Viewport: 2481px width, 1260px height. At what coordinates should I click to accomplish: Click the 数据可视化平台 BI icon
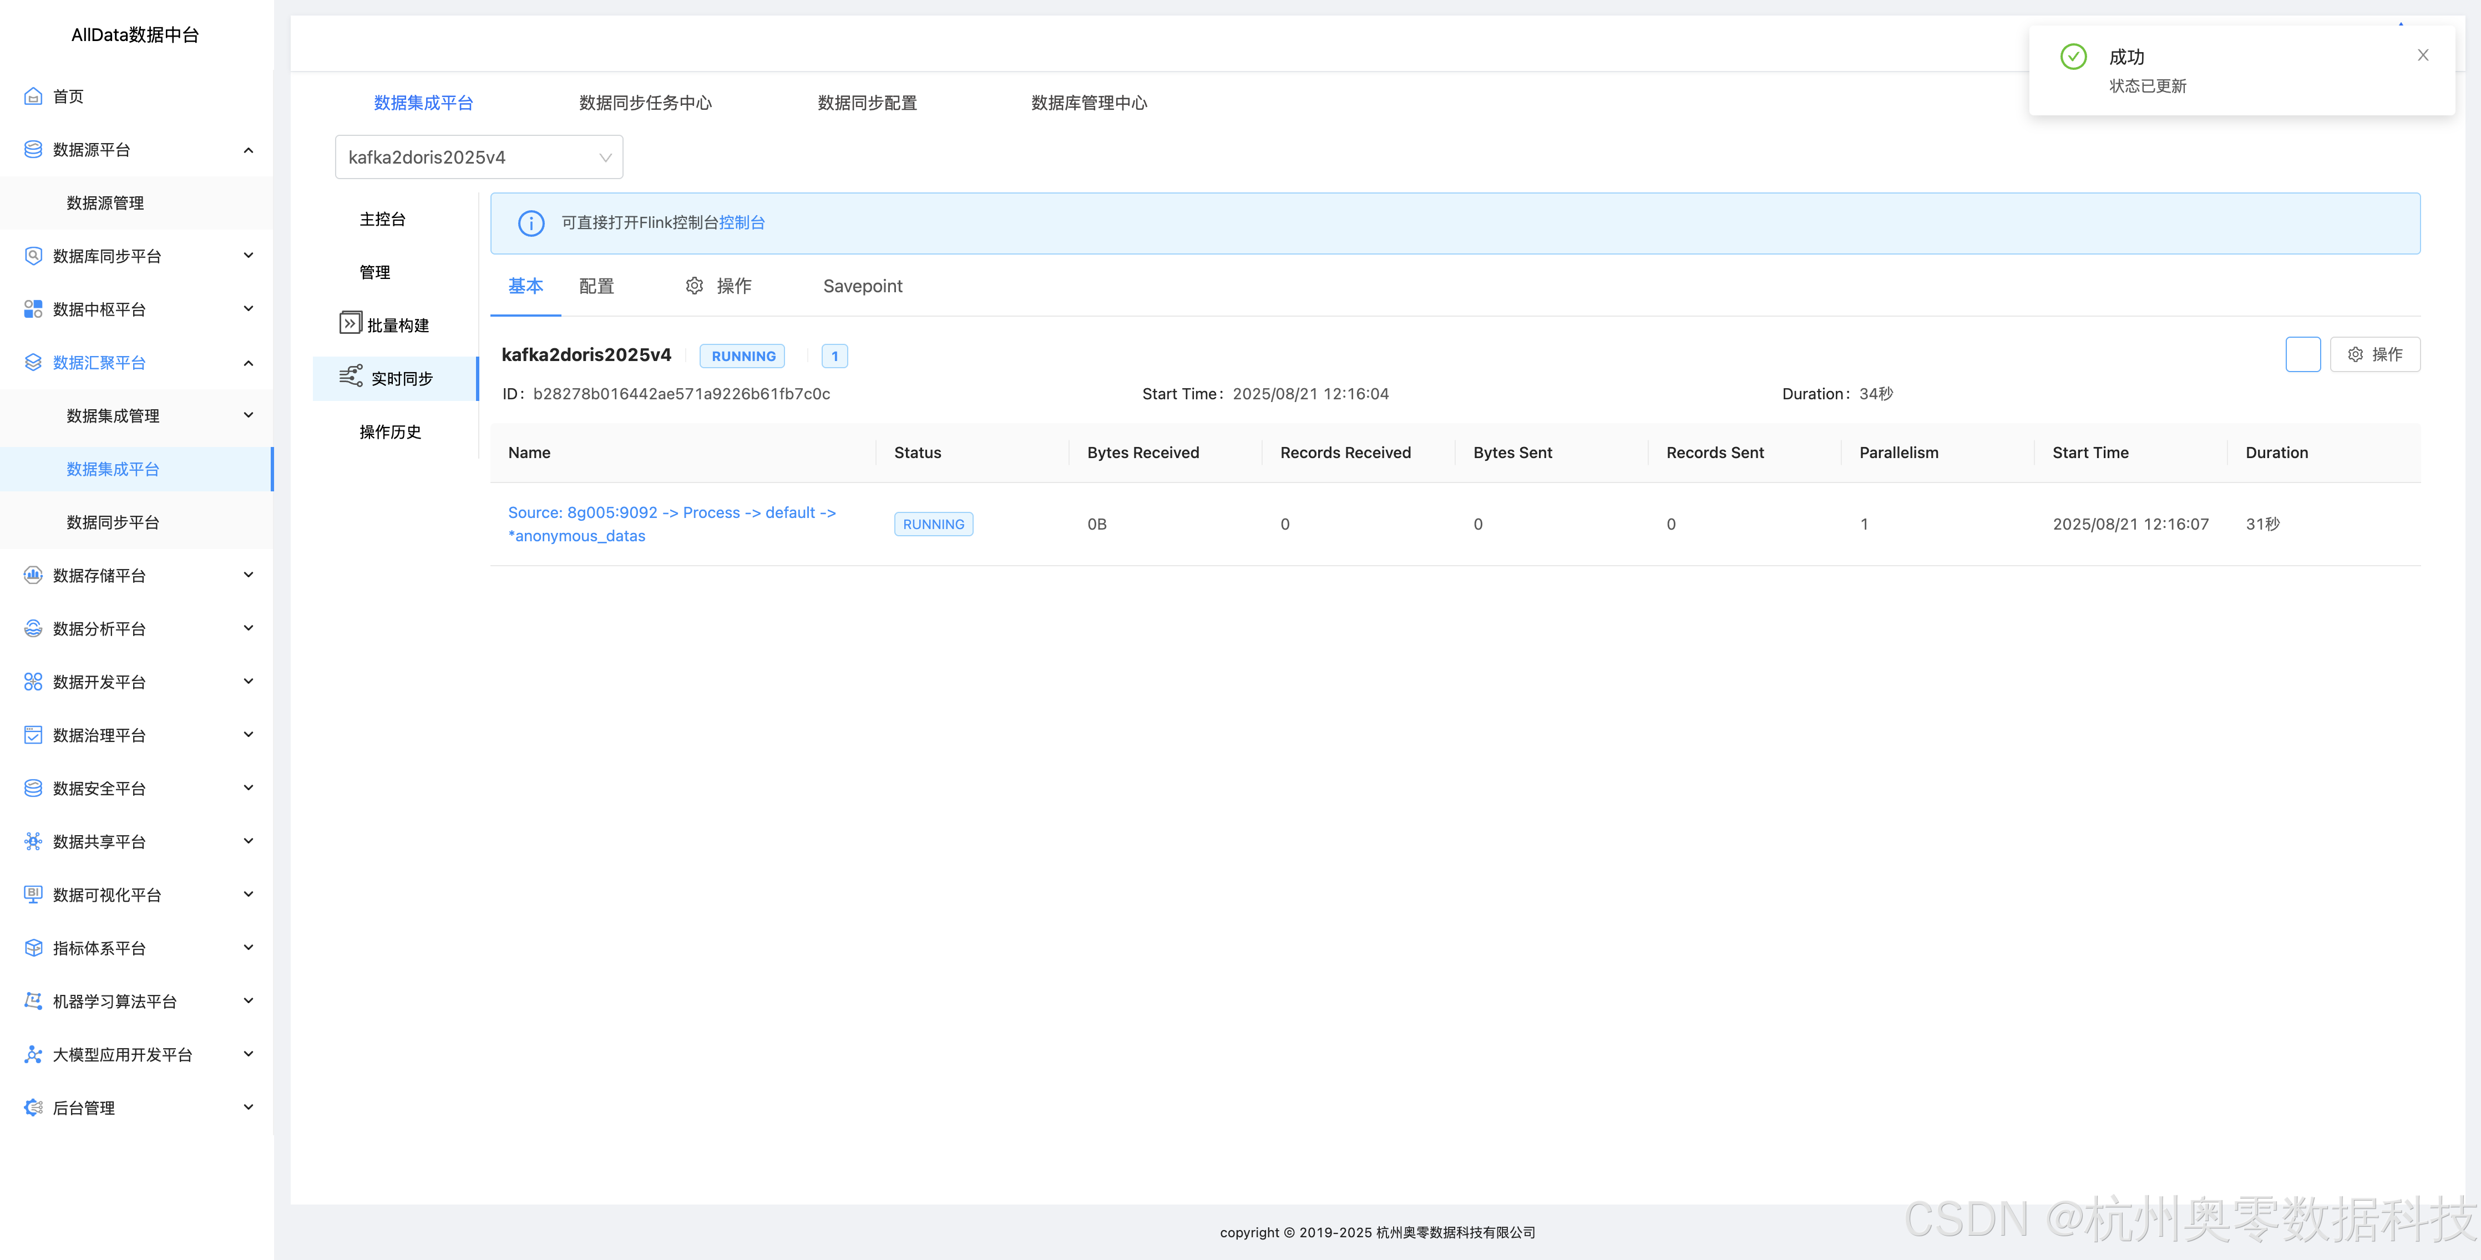(x=33, y=894)
